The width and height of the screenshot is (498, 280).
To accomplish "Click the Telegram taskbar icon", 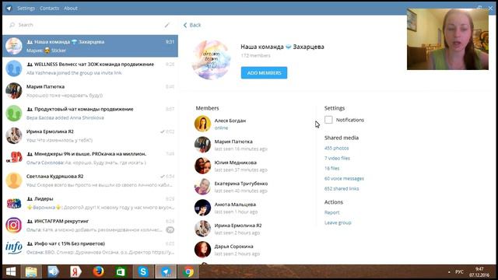I will [x=166, y=271].
